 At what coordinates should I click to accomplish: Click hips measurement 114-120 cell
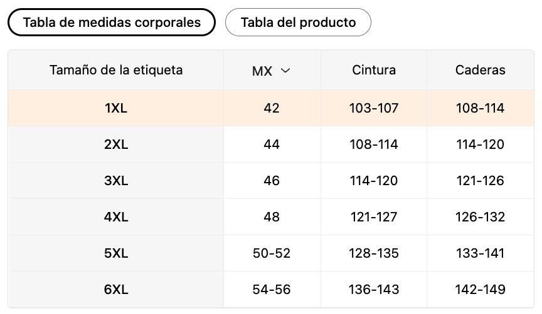pyautogui.click(x=481, y=144)
